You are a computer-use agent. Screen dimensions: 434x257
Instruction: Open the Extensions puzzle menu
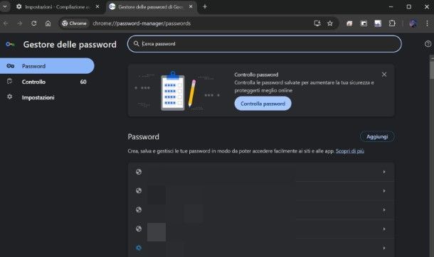pyautogui.click(x=392, y=23)
